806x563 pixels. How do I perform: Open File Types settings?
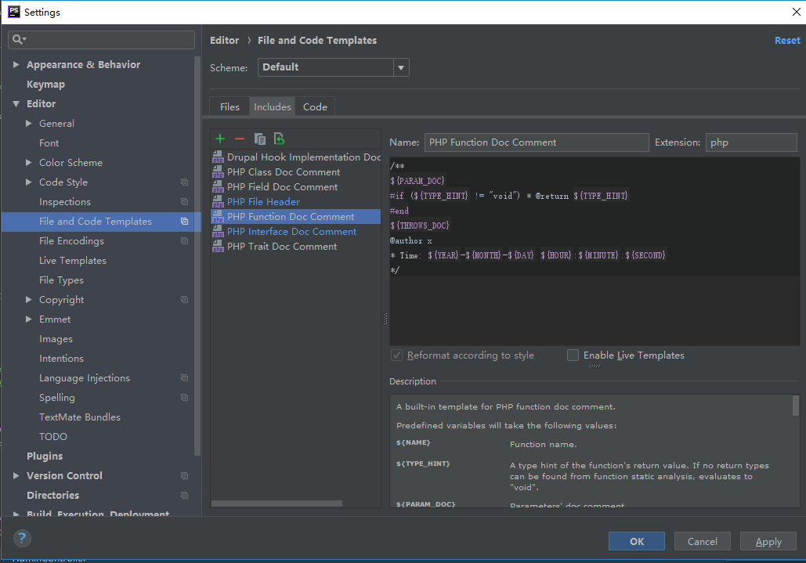[x=61, y=280]
